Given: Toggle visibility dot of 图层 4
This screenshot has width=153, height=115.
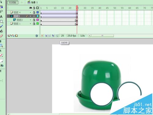Looking at the screenshot, I should 30,12.
